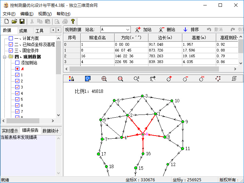Screen dimensions: 244x183
Task: Toggle checkbox for station 3 in tree
Action: [x=17, y=87]
